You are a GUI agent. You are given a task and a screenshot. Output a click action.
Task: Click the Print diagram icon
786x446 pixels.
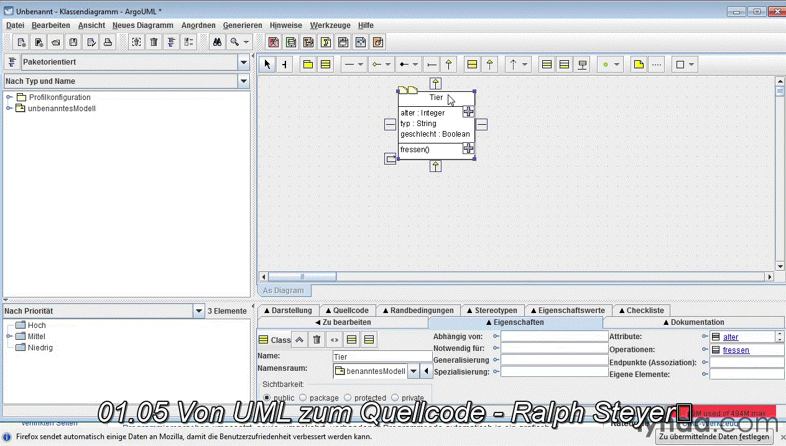pyautogui.click(x=108, y=42)
